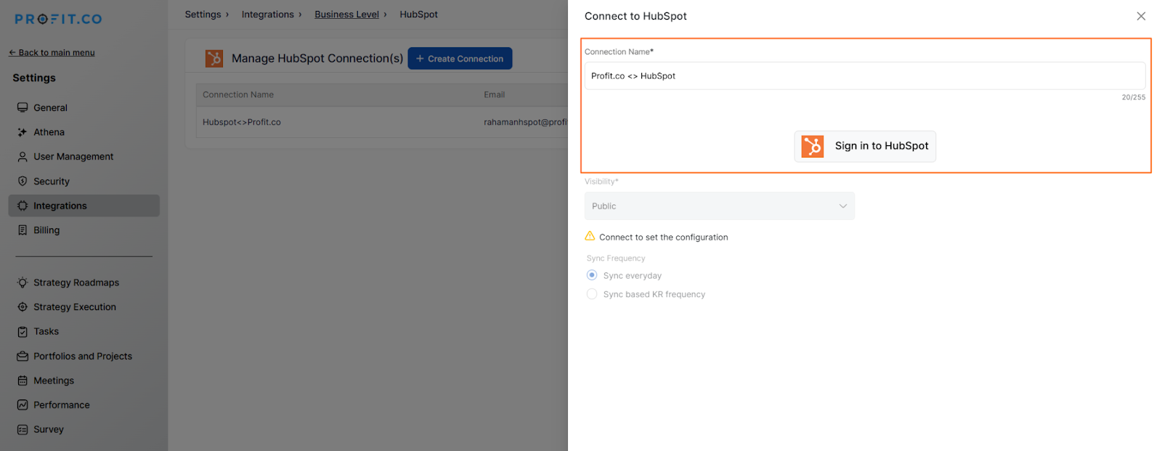Screen dimensions: 1162x451
Task: Click the Portfolios and Projects briefcase icon
Action: coord(23,356)
